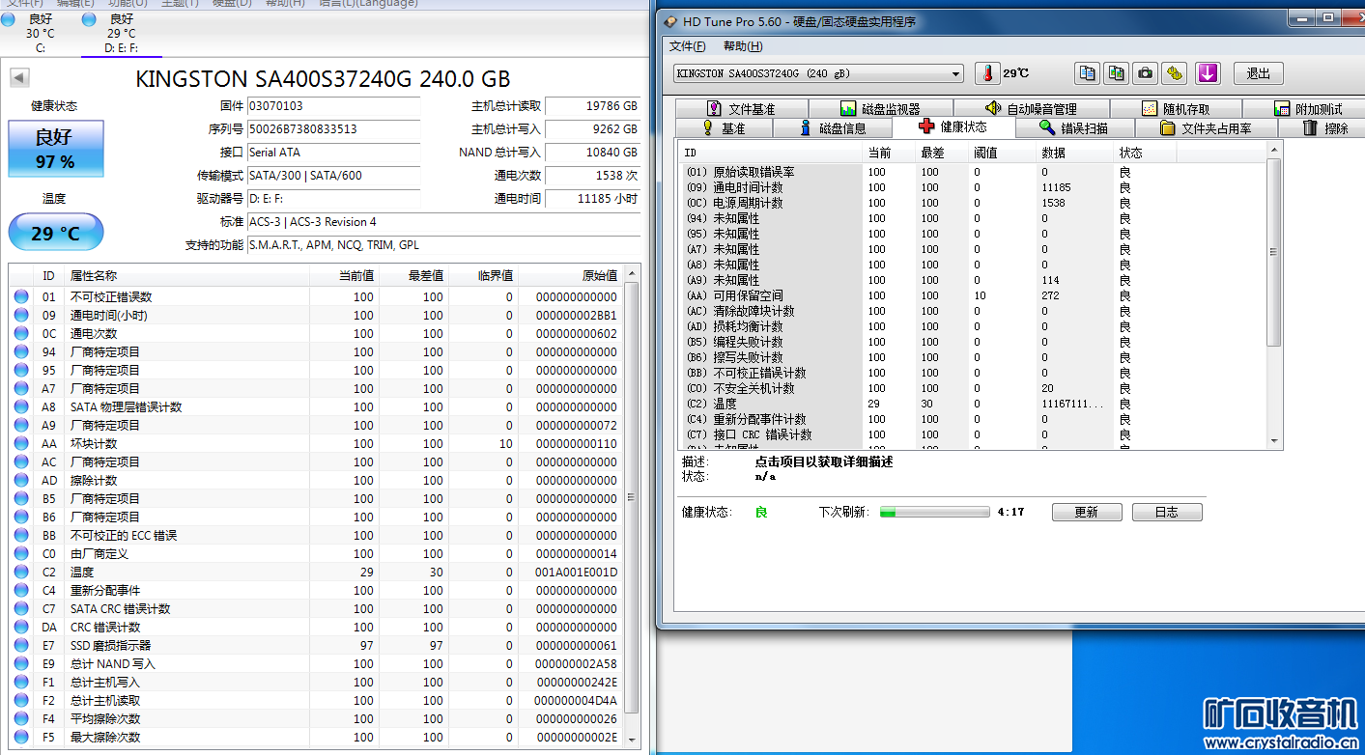Switch to the 错误扫描 tab

(1073, 127)
